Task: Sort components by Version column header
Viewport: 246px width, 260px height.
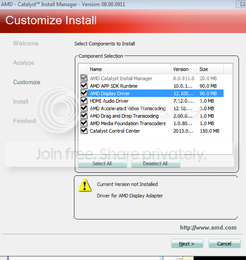Action: pos(184,69)
